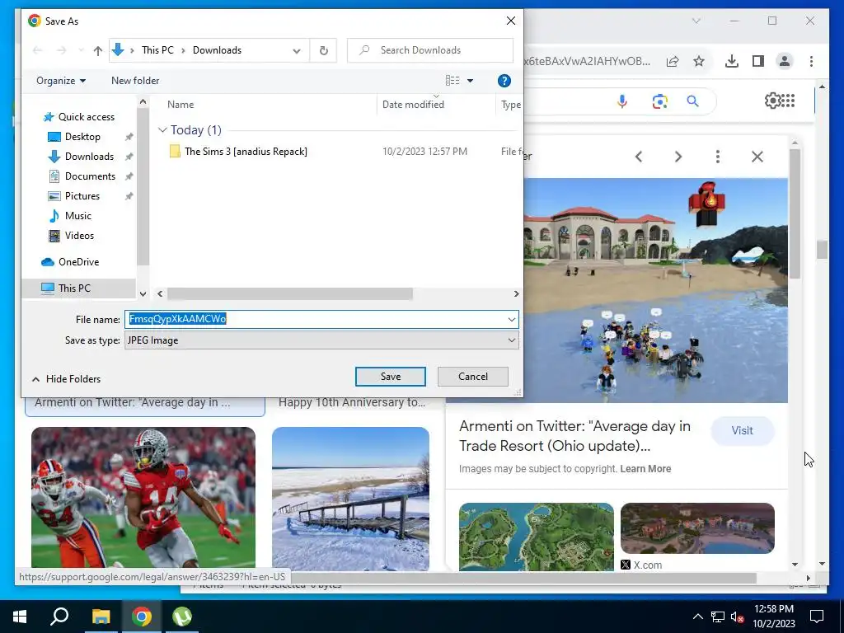Open notification center
Screen dimensions: 844x633
(817, 617)
